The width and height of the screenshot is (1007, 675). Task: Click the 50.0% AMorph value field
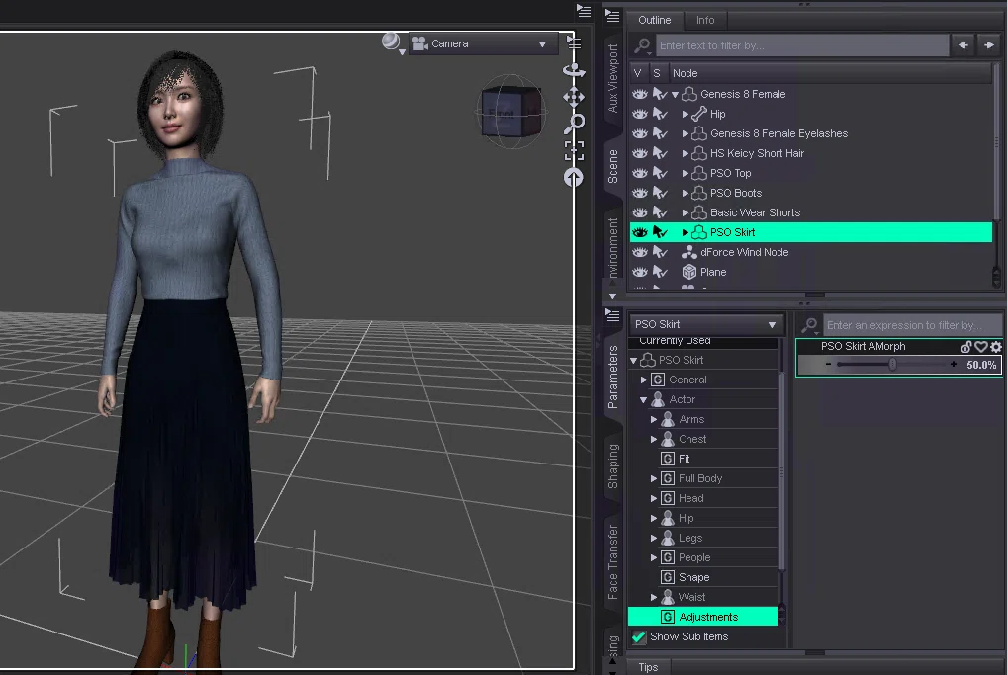[x=980, y=365]
